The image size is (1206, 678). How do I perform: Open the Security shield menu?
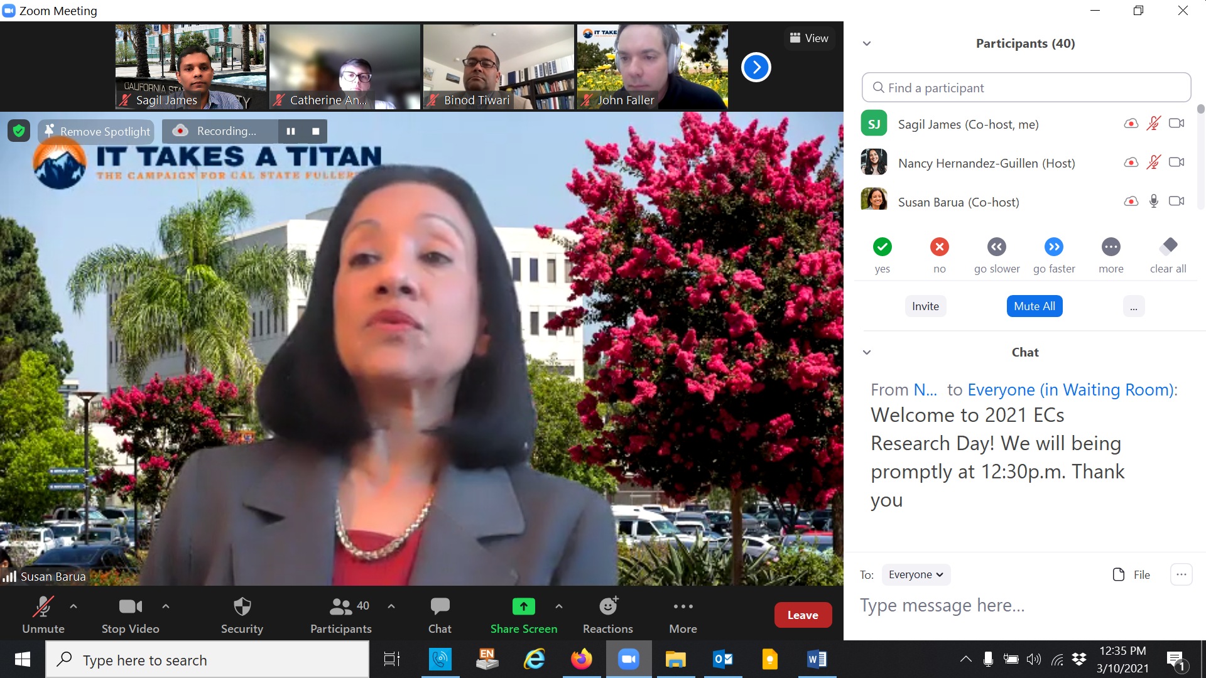point(242,615)
